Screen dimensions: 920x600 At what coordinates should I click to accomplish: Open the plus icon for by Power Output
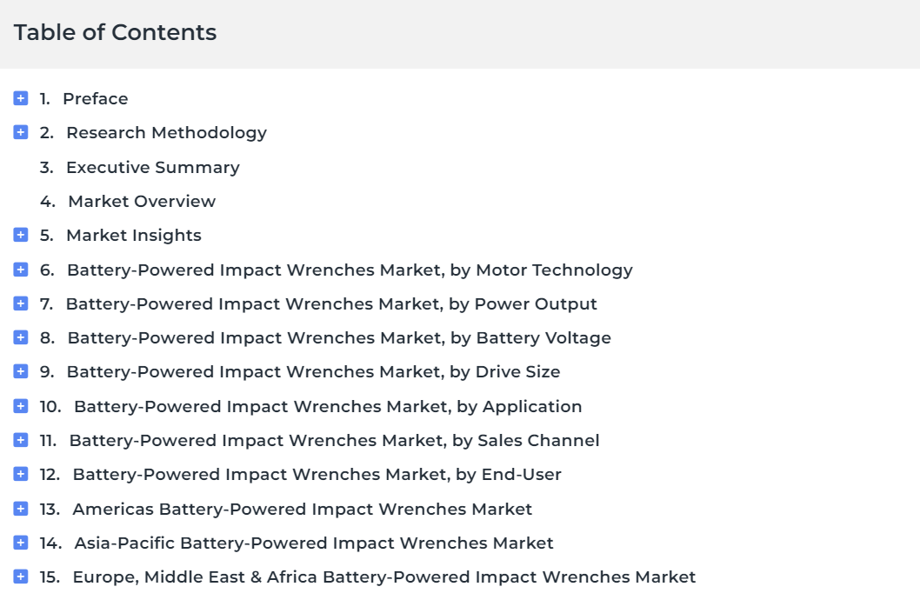click(21, 303)
